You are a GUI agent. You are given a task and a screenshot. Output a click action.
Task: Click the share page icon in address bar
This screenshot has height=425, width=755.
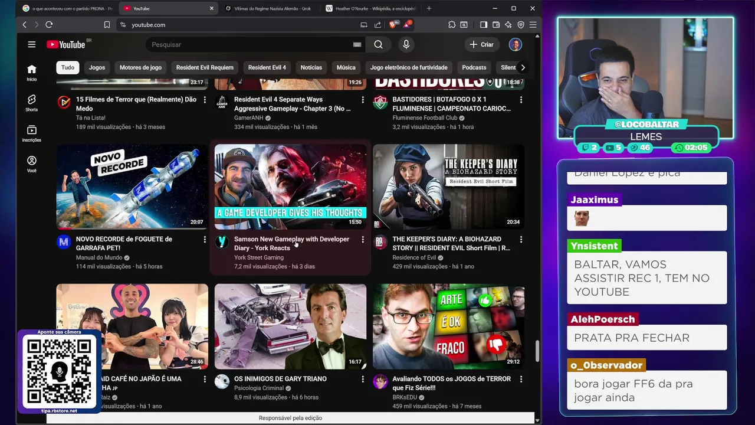[x=377, y=25]
